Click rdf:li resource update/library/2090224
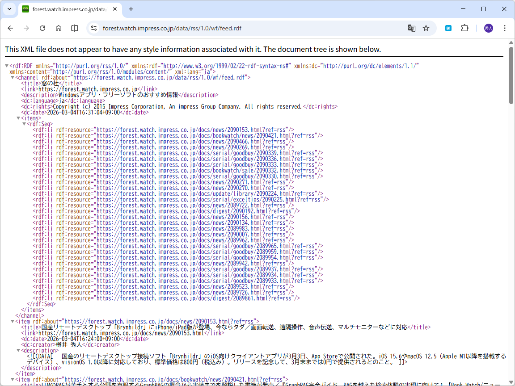The height and width of the screenshot is (386, 515). (x=177, y=193)
